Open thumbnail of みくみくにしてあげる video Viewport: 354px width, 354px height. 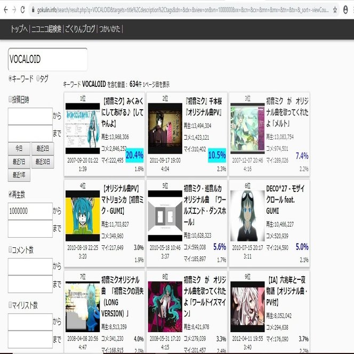83,128
